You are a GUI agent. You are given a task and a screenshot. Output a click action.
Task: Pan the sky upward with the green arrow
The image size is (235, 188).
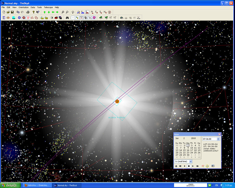click(44, 12)
